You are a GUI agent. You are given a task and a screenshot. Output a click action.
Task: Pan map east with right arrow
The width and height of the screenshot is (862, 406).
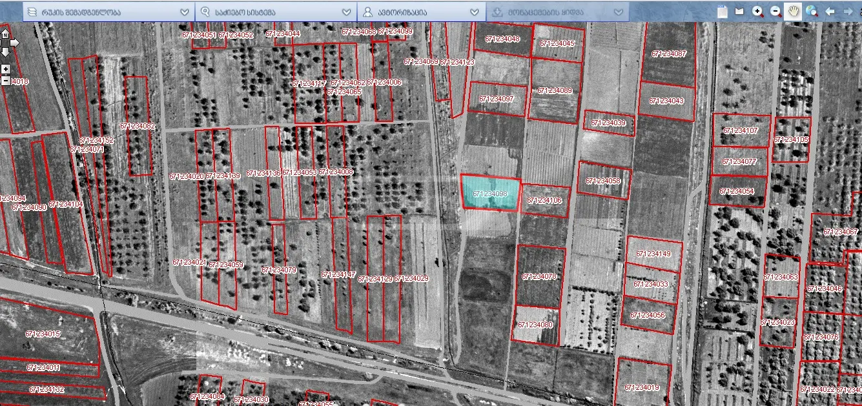coord(15,43)
